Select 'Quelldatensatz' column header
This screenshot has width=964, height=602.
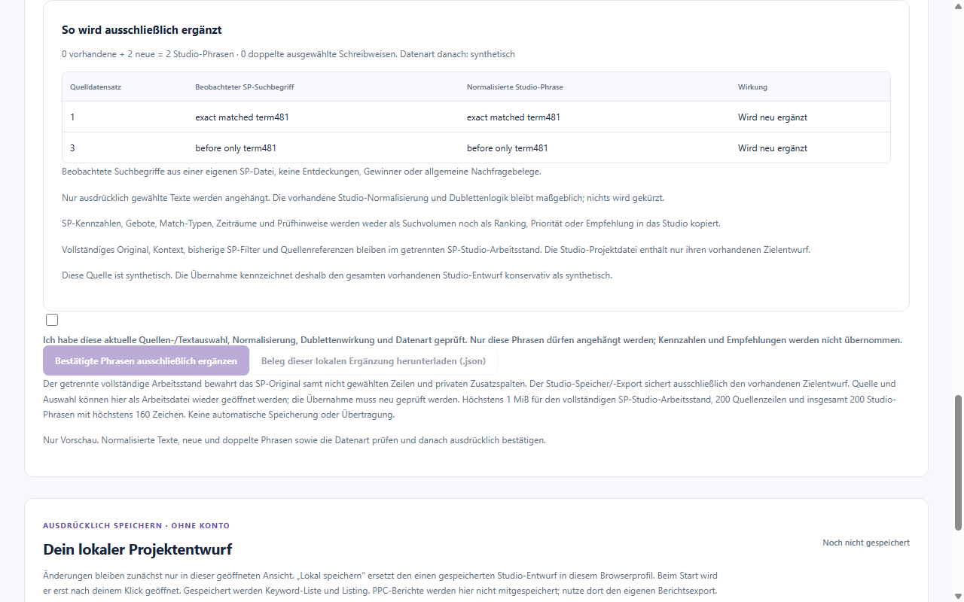[96, 87]
